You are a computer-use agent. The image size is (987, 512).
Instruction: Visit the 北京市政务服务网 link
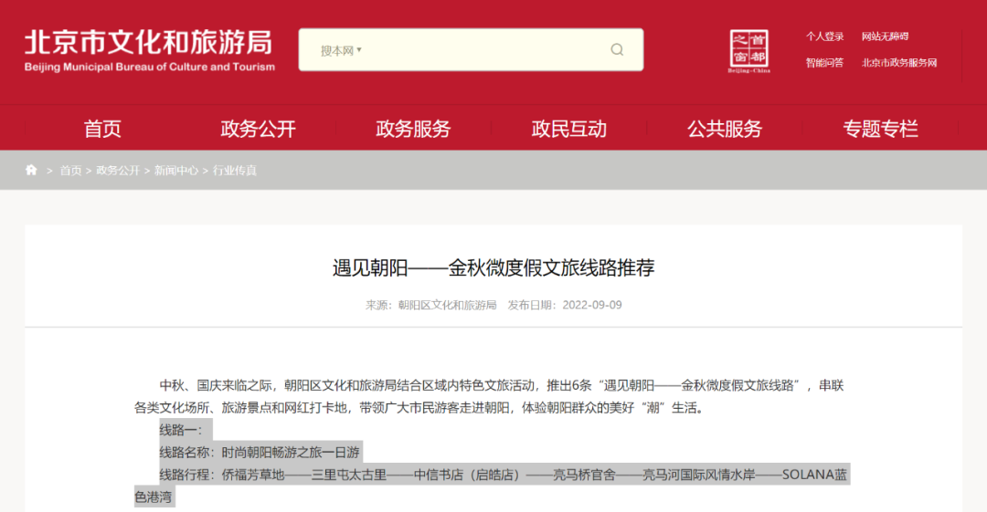(899, 63)
